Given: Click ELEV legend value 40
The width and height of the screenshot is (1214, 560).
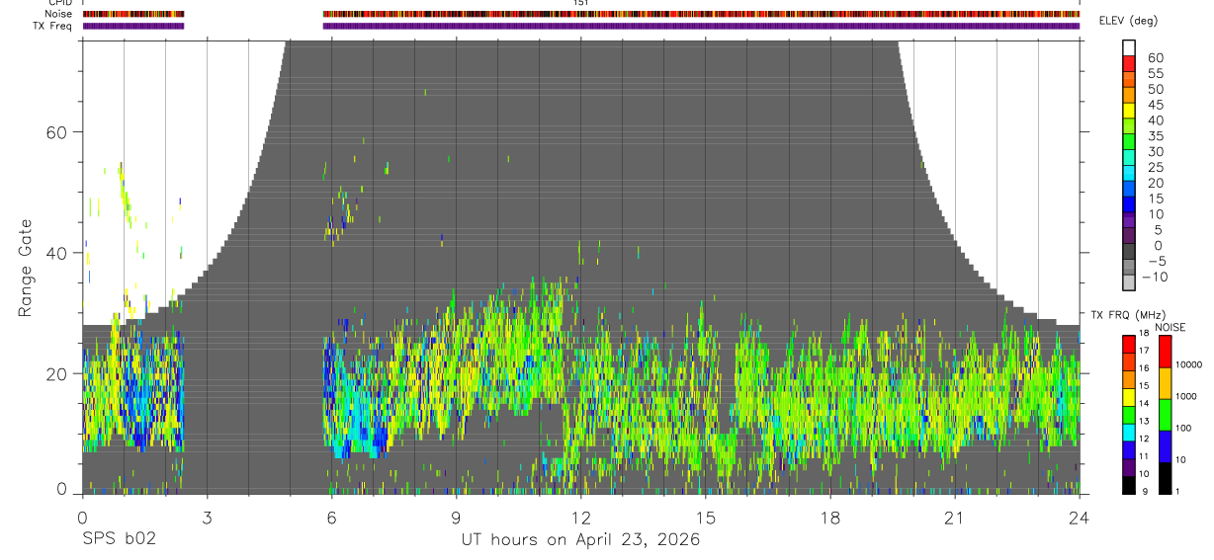Looking at the screenshot, I should coord(1156,120).
